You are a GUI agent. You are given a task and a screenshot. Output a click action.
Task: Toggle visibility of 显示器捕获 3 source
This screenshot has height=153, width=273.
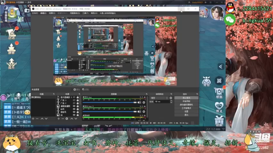(x=74, y=97)
